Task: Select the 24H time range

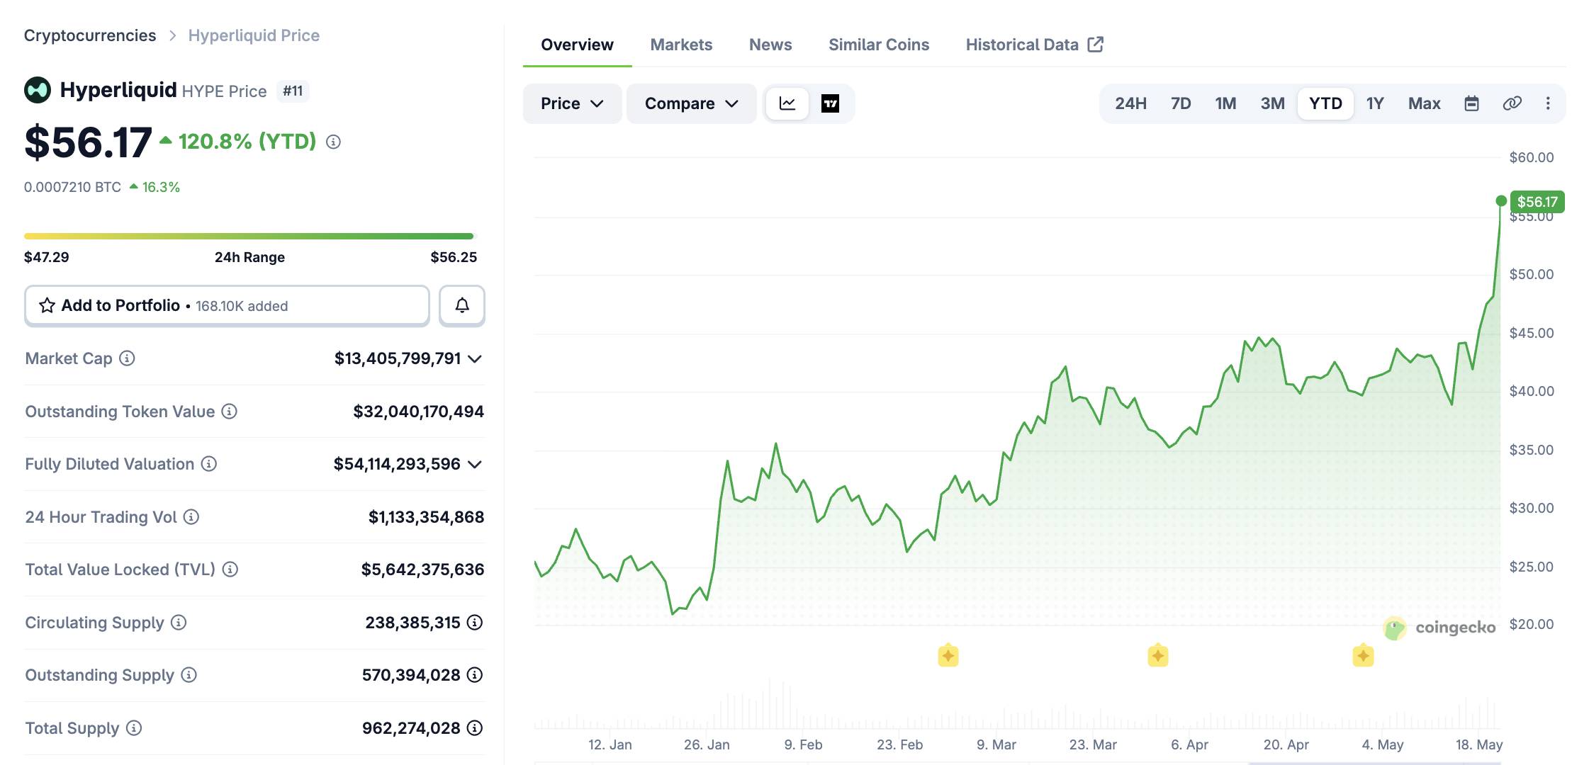Action: coord(1130,103)
